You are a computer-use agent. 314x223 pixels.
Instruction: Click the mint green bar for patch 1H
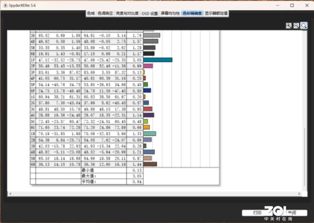click(x=150, y=133)
